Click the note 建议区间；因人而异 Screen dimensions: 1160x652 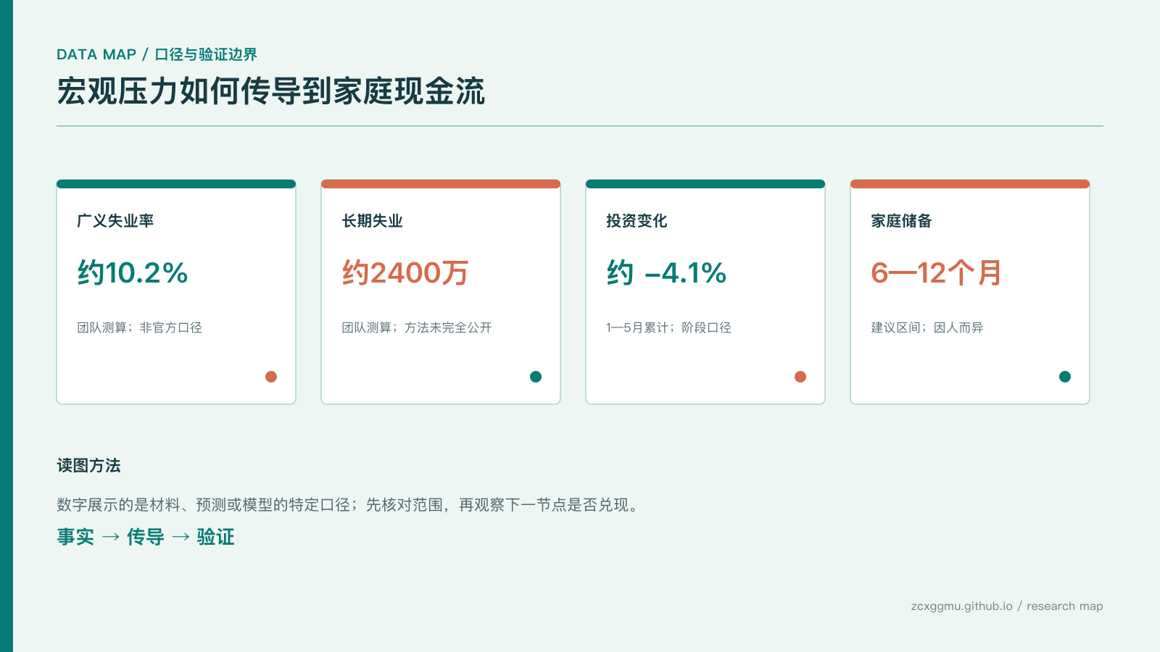(x=927, y=327)
